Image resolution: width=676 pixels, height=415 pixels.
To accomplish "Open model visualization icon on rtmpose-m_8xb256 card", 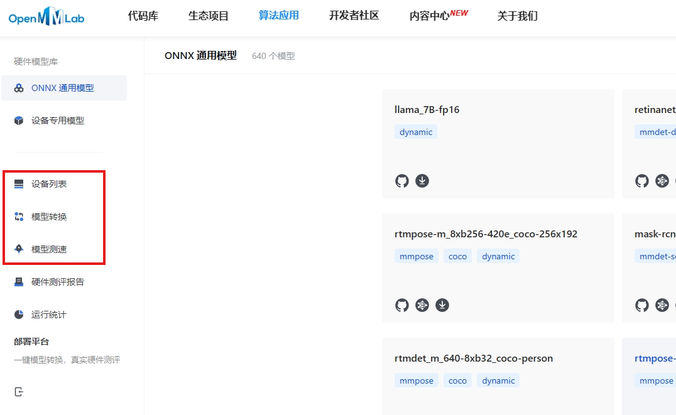I will [x=422, y=305].
